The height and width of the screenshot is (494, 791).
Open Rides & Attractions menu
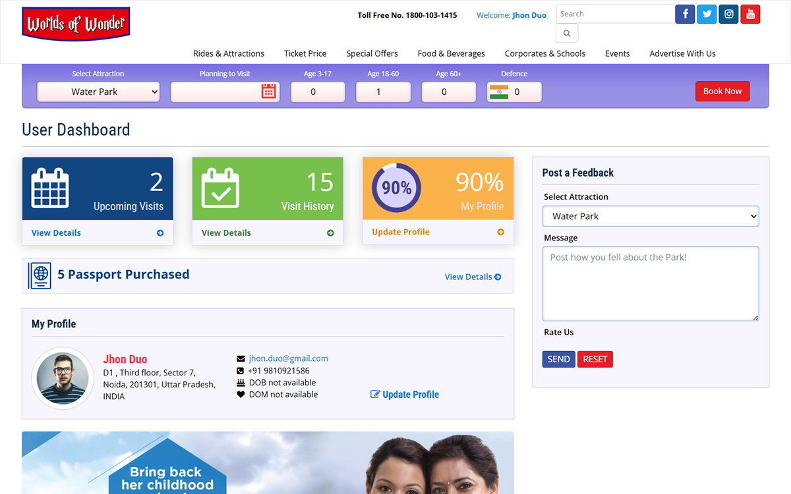tap(229, 53)
